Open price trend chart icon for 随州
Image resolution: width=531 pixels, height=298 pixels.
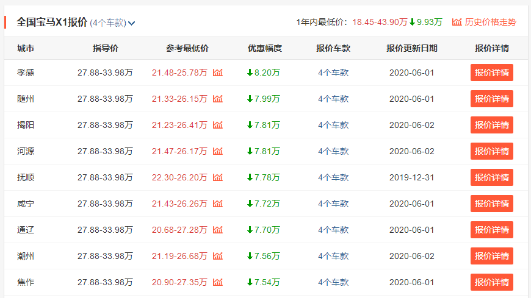point(218,99)
